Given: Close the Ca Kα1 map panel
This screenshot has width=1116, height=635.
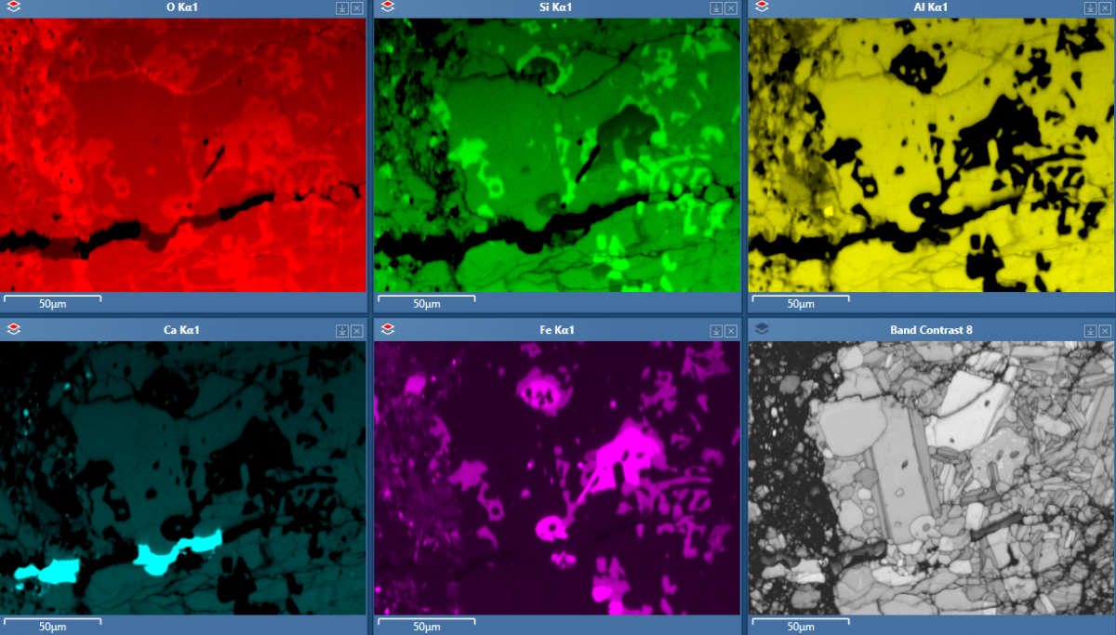Looking at the screenshot, I should coord(356,330).
